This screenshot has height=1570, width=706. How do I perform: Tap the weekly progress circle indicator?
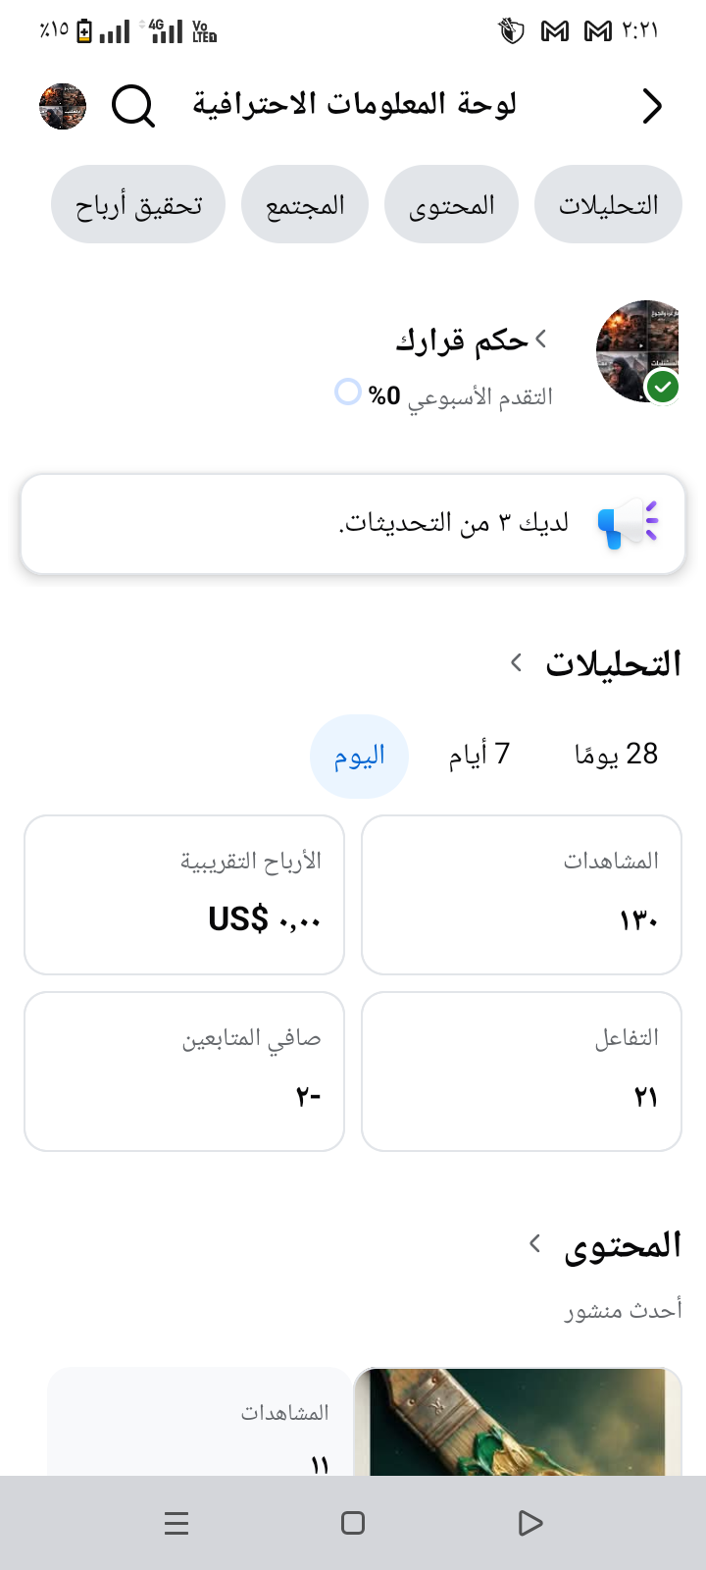pos(348,392)
